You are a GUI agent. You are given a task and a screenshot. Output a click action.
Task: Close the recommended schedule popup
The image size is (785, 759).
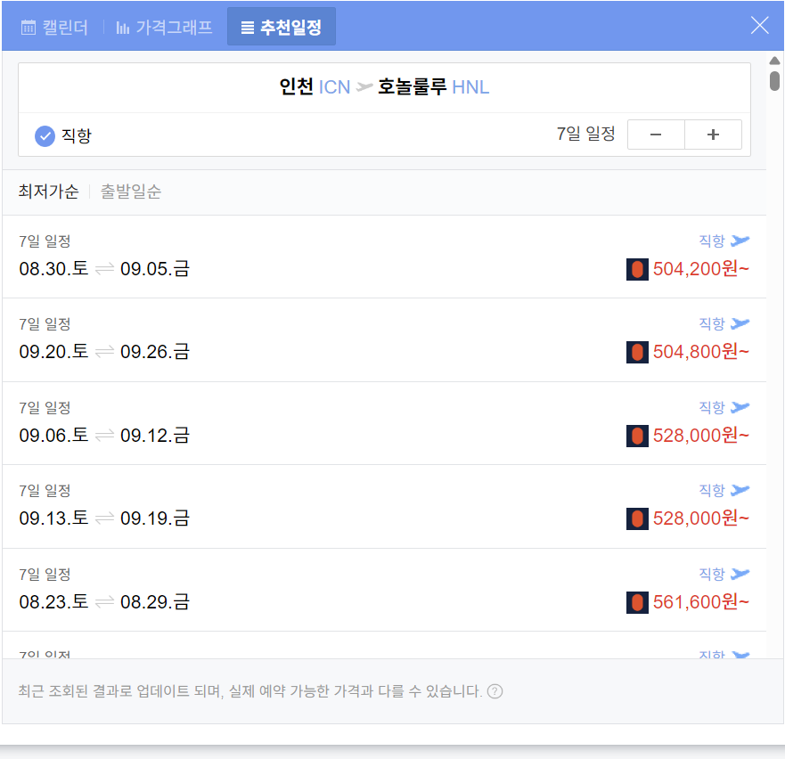pyautogui.click(x=759, y=25)
